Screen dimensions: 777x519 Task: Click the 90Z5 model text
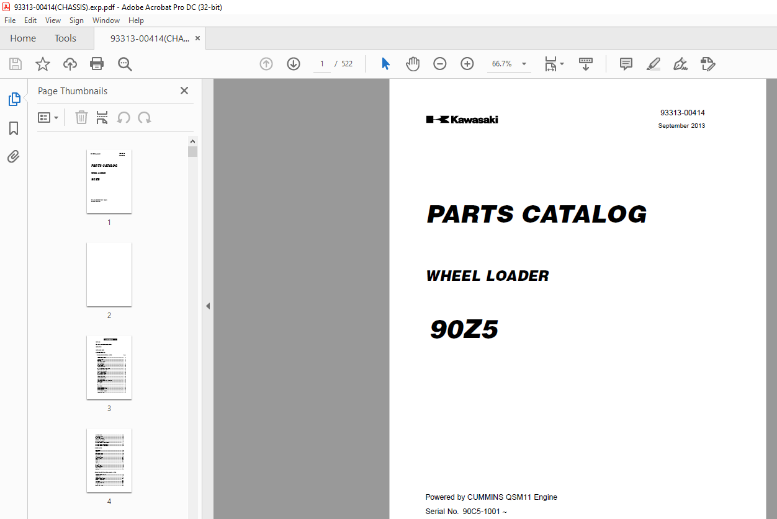pos(464,330)
